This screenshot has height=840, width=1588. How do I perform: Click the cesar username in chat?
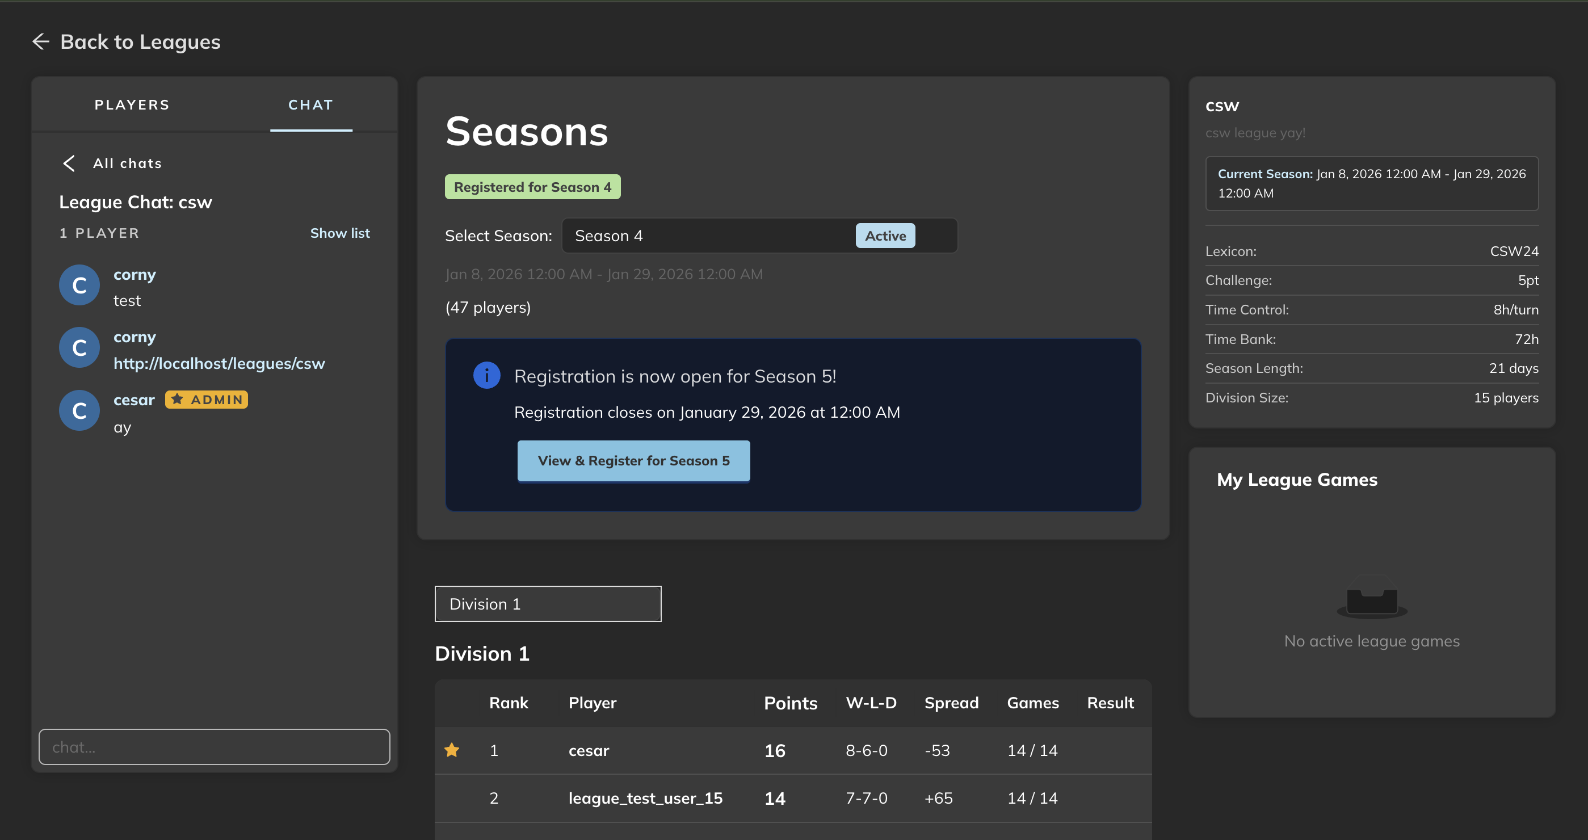134,400
